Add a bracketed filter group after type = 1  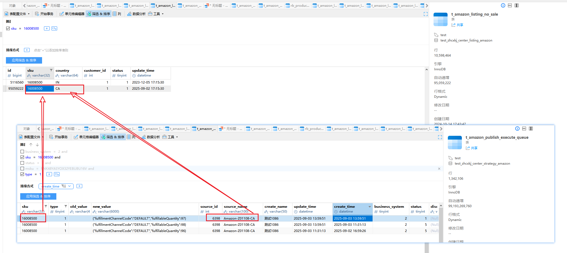pyautogui.click(x=57, y=174)
